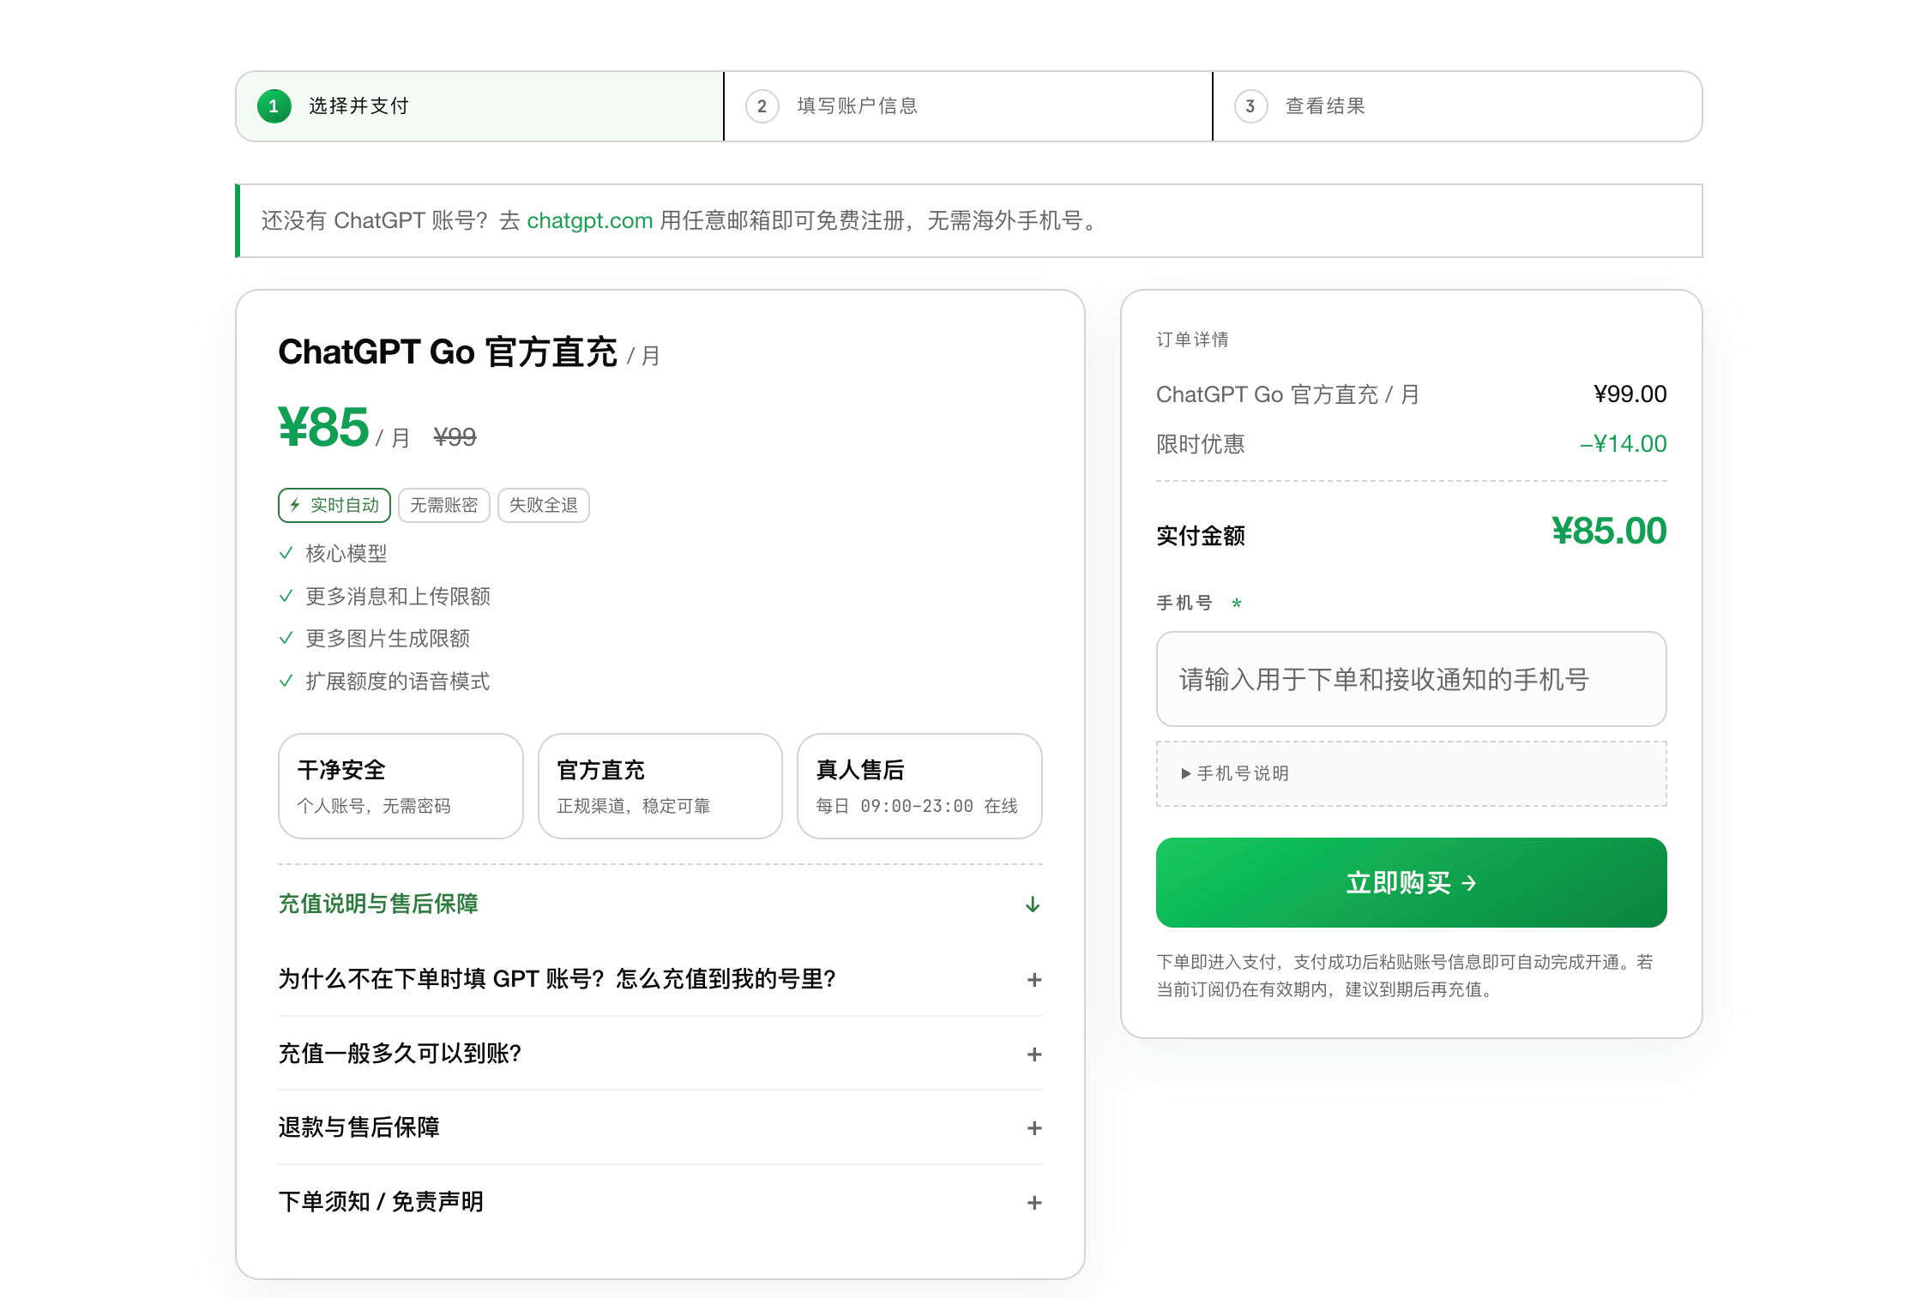Click the green '¥85' monthly price
The width and height of the screenshot is (1928, 1298).
tap(324, 427)
